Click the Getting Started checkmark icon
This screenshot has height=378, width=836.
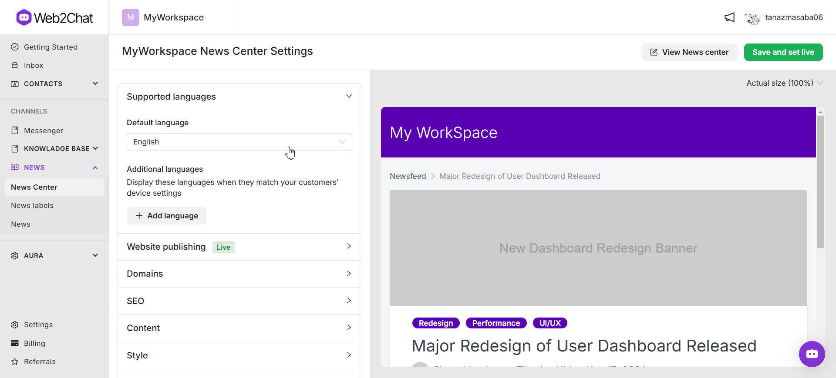pos(15,47)
